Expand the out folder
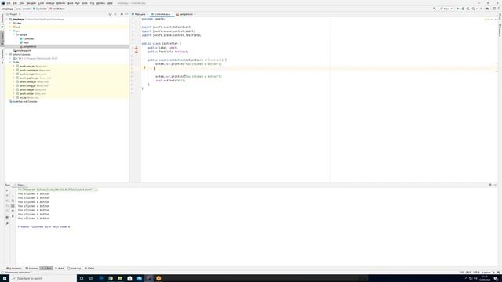Screen dimensions: 502x282 pyautogui.click(x=10, y=27)
